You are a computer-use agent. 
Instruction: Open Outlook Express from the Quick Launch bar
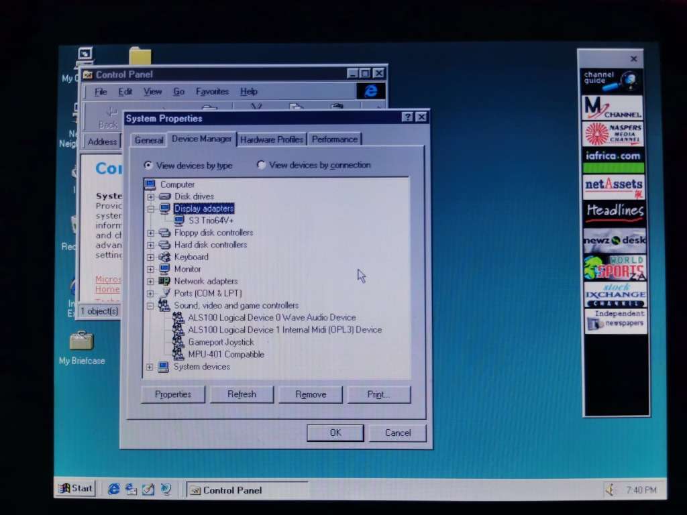pos(131,490)
